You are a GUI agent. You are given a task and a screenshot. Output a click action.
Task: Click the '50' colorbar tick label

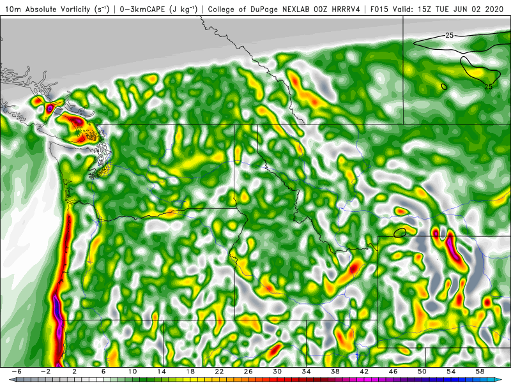coord(422,372)
